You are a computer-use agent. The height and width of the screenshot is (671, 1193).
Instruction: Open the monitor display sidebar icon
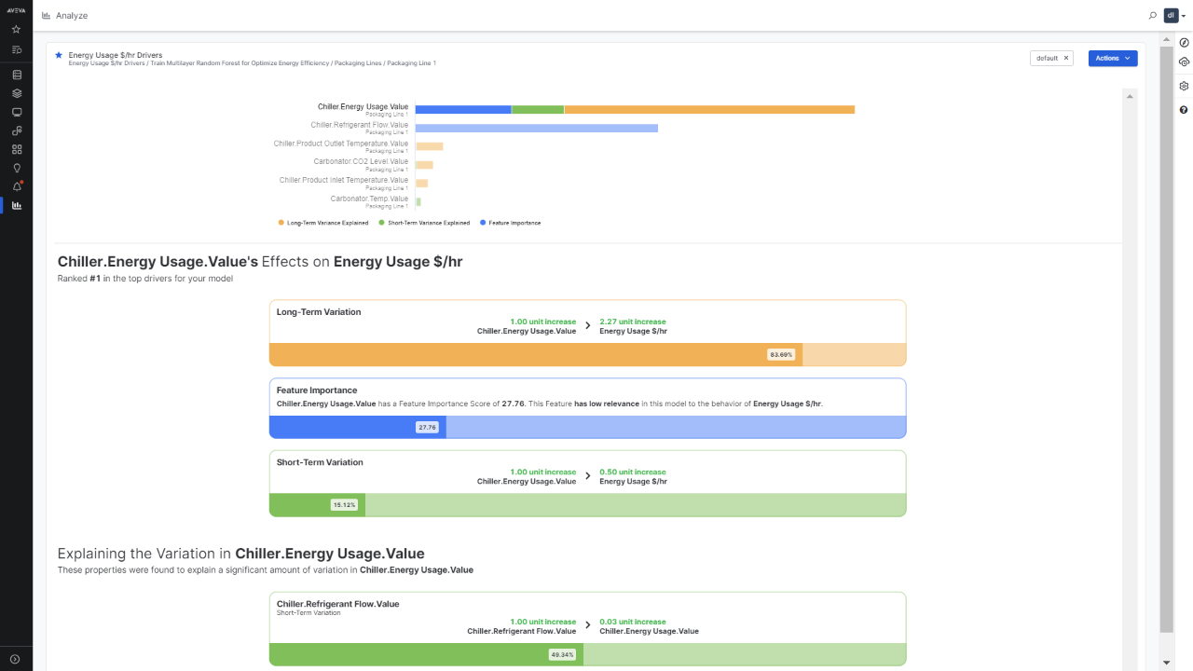(x=16, y=112)
